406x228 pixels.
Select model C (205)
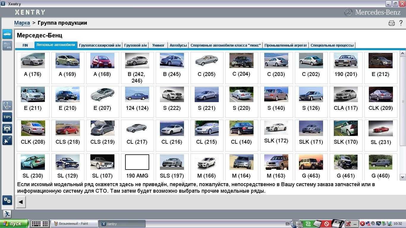click(207, 68)
